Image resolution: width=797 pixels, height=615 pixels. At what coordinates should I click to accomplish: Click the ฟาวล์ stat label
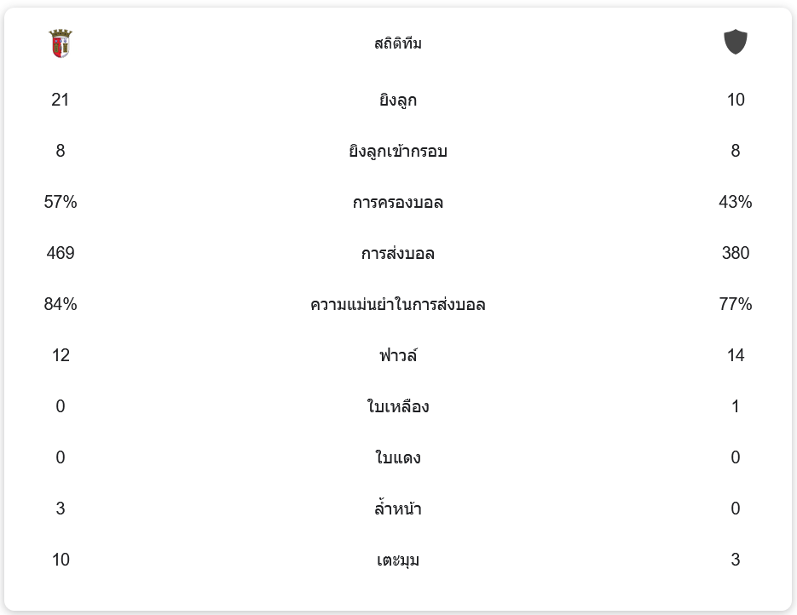pyautogui.click(x=398, y=356)
